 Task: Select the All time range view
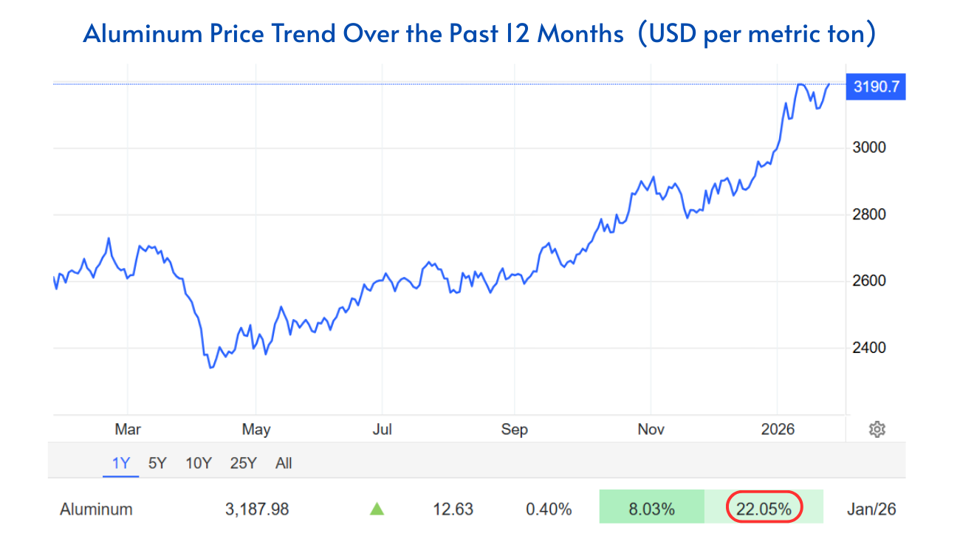pos(284,463)
